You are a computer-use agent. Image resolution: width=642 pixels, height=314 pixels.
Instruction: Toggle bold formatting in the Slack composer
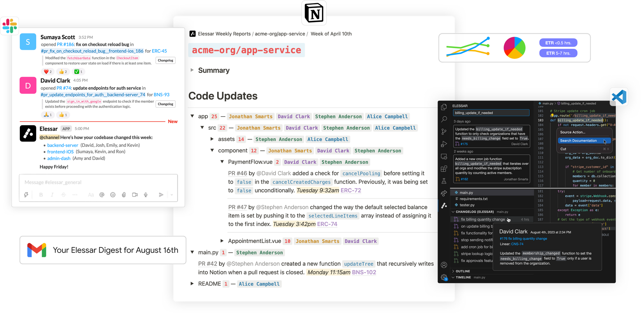click(x=41, y=195)
